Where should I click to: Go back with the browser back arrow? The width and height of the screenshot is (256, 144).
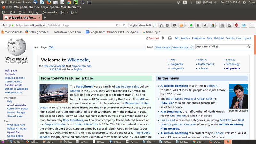click(4, 25)
